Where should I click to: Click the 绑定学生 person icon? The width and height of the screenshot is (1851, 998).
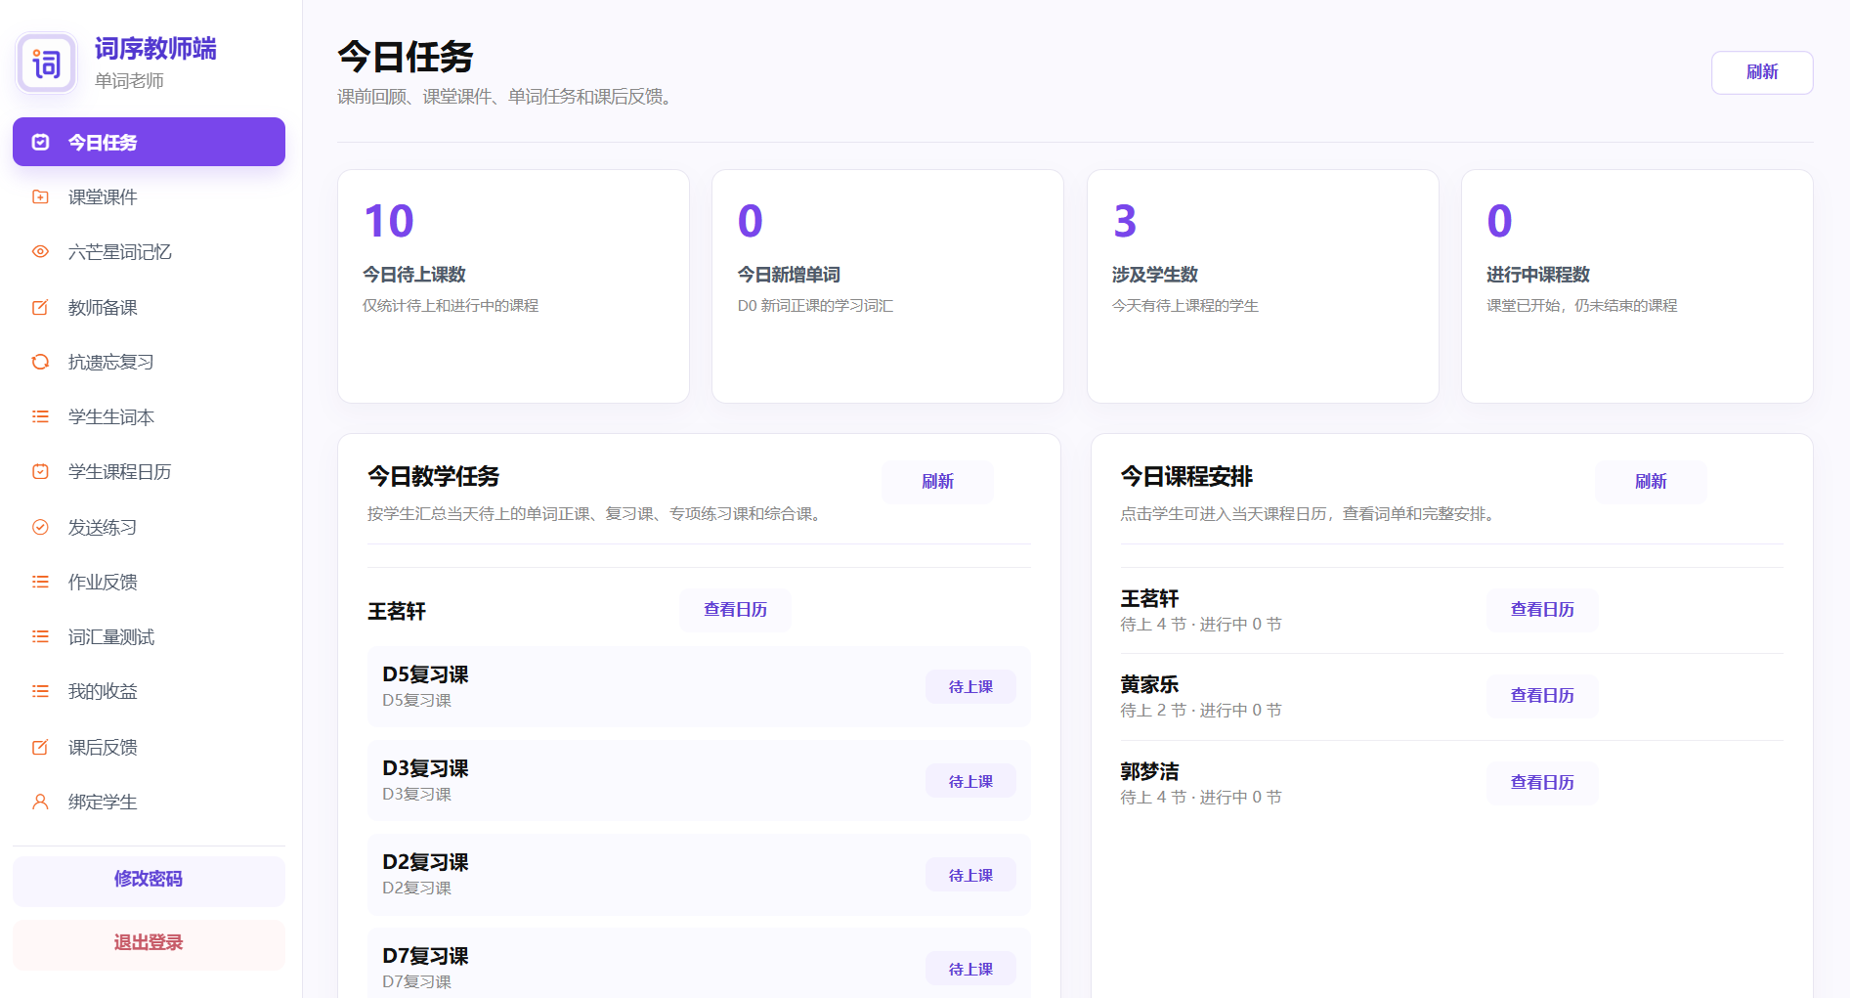pyautogui.click(x=40, y=802)
